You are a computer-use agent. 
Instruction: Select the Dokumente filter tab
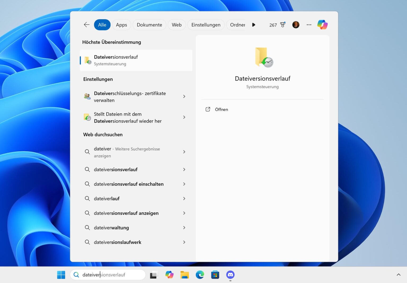tap(149, 25)
